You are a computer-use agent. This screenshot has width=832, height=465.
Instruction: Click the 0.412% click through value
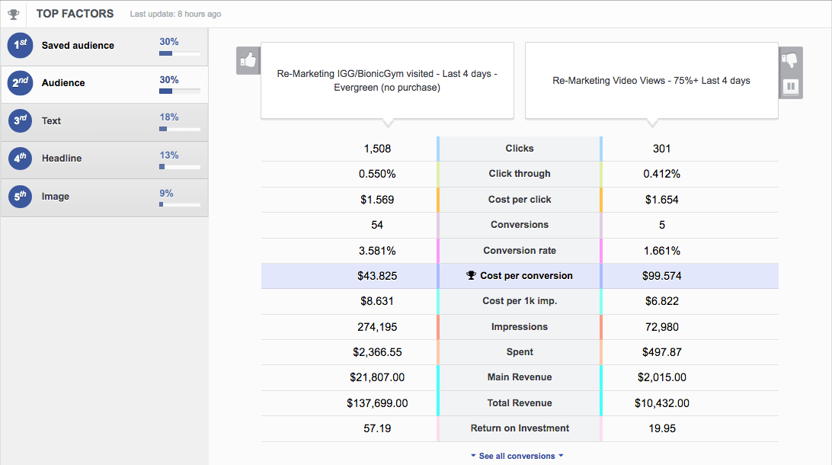click(661, 174)
